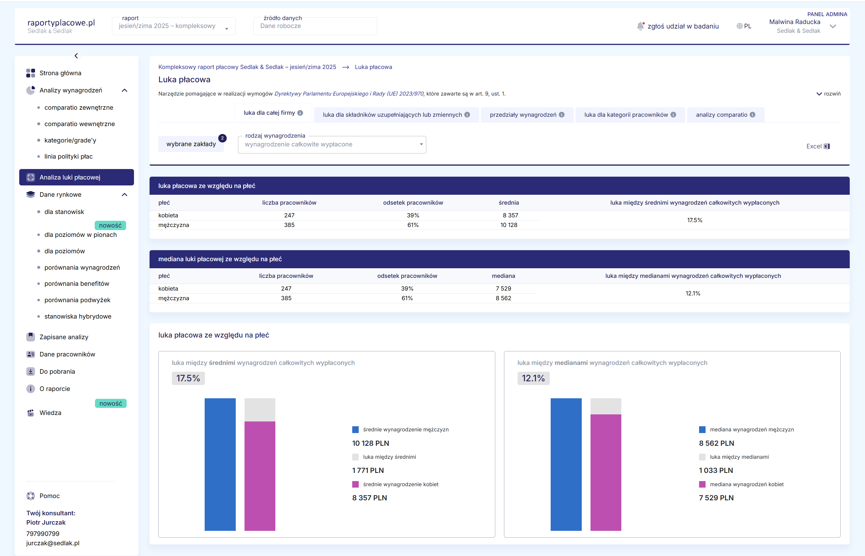Click the notification bell icon

click(640, 26)
